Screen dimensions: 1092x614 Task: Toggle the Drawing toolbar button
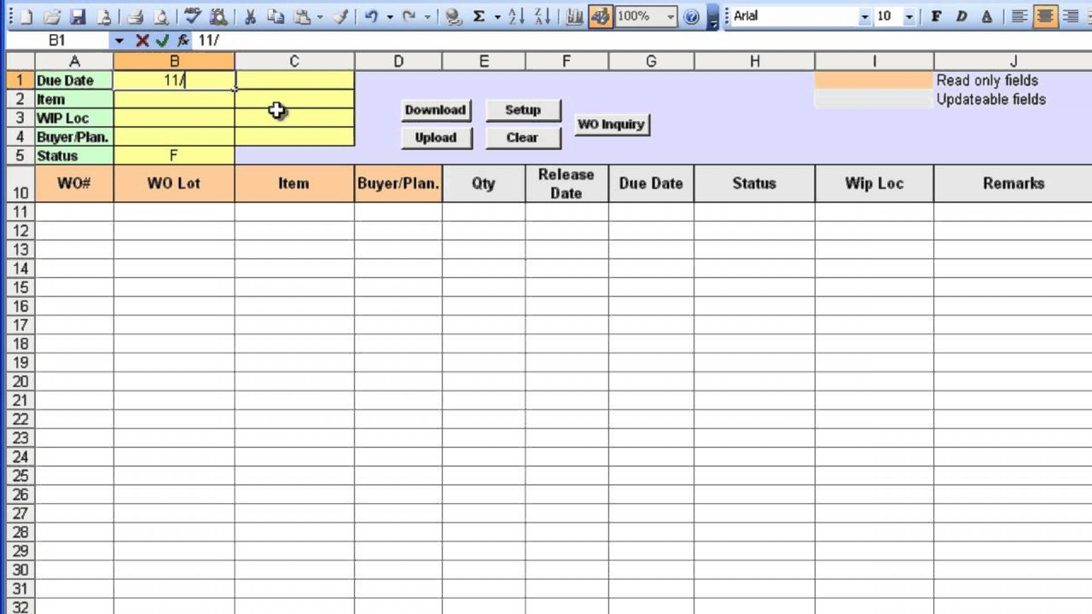click(x=600, y=16)
